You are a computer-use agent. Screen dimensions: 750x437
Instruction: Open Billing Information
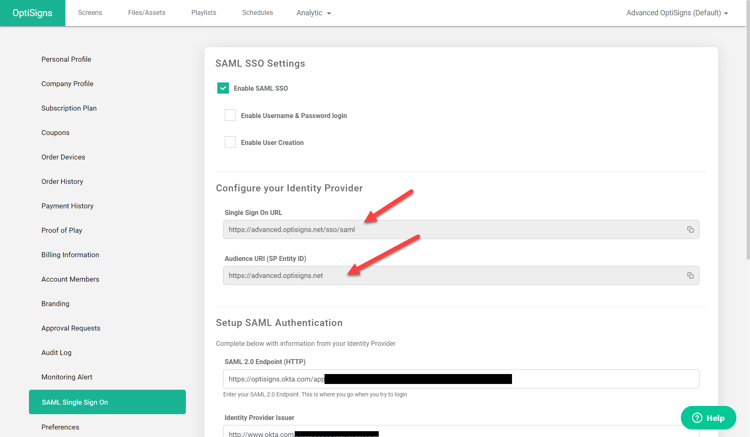[70, 255]
